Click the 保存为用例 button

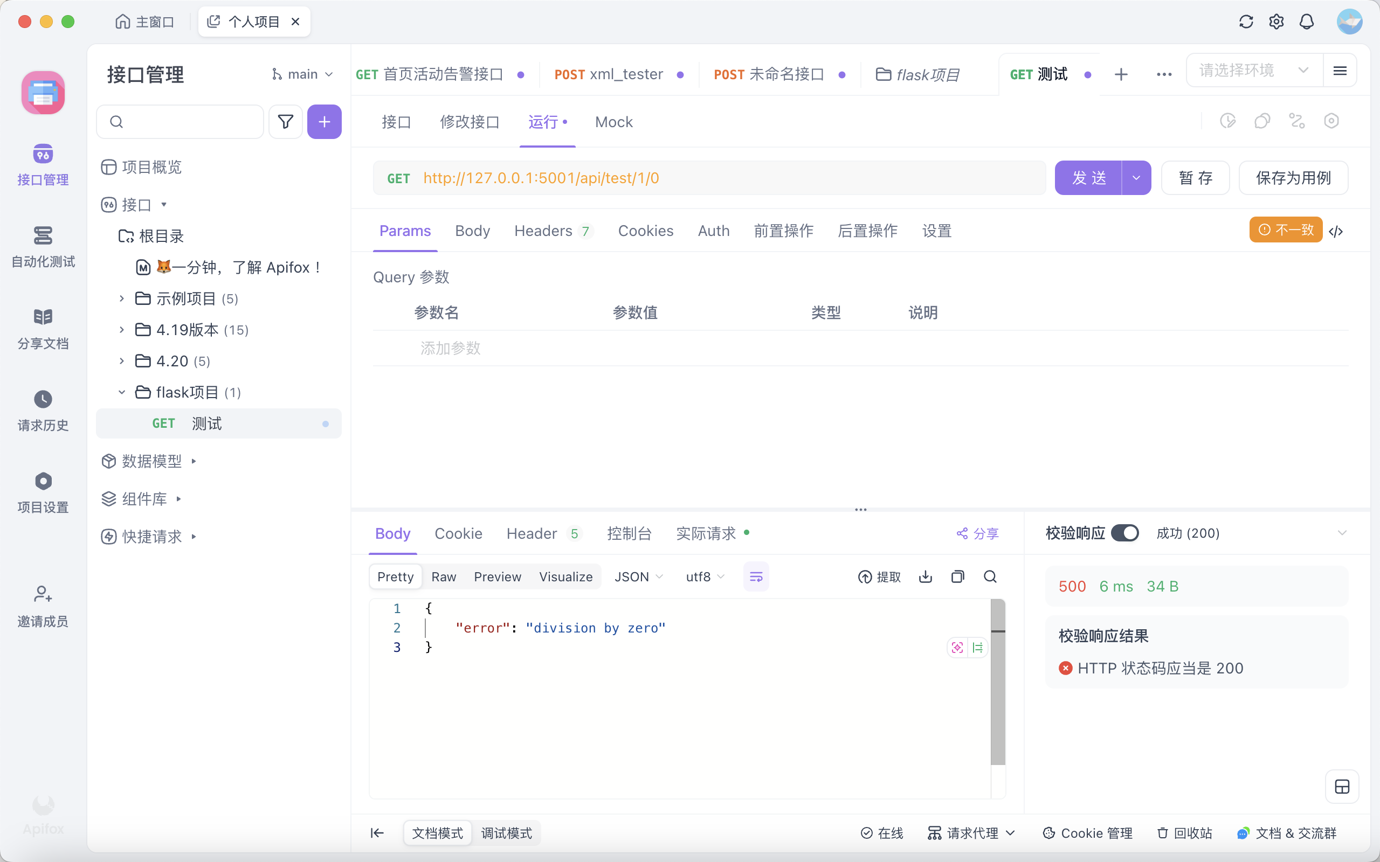(1293, 178)
